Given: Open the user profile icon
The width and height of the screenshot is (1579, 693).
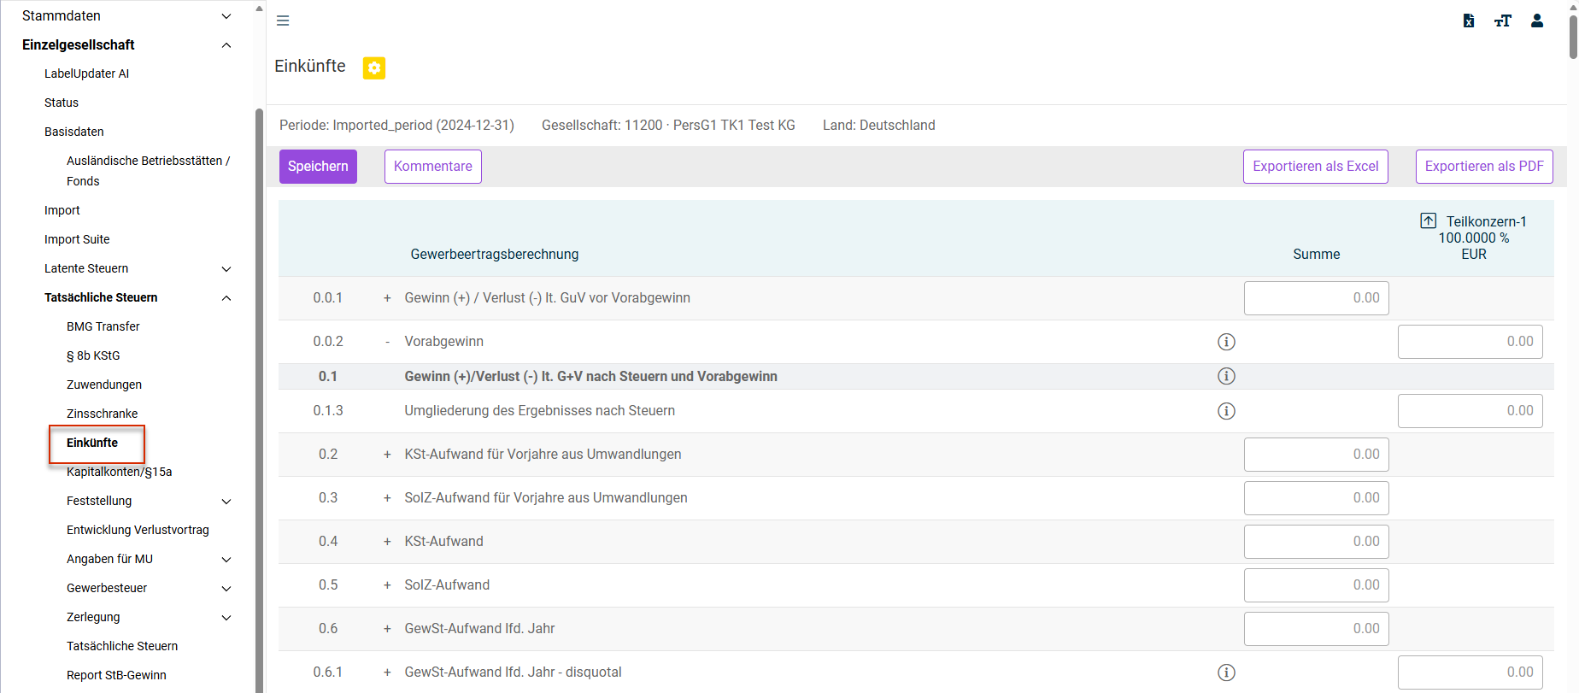Looking at the screenshot, I should click(1537, 21).
